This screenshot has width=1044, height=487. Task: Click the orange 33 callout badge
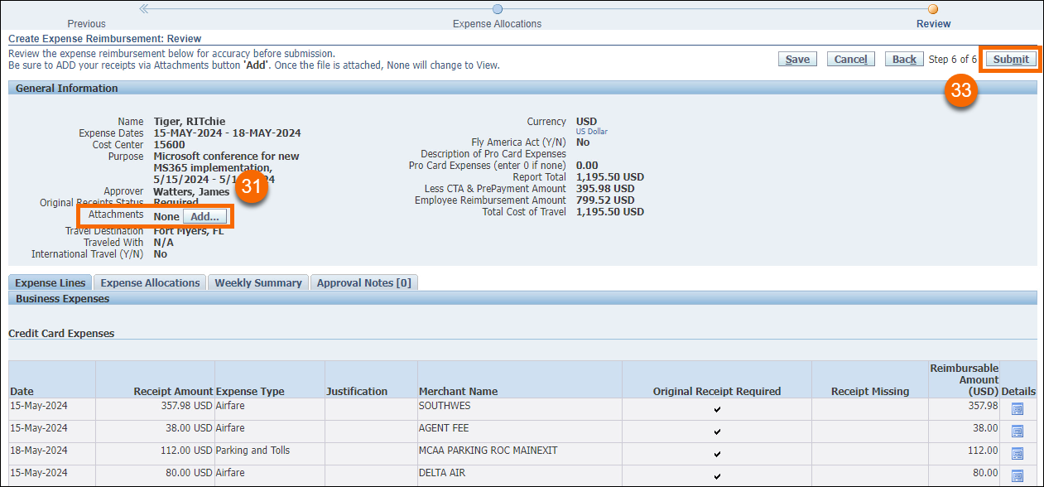click(960, 91)
